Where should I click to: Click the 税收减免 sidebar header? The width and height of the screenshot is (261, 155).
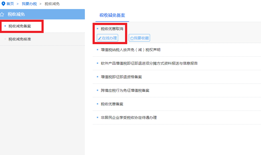pyautogui.click(x=43, y=14)
